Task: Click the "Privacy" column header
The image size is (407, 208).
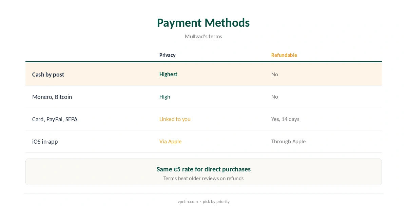Action: pos(167,55)
